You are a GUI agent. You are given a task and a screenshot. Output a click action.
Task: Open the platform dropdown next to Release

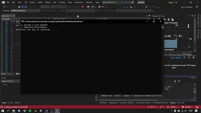pos(59,7)
